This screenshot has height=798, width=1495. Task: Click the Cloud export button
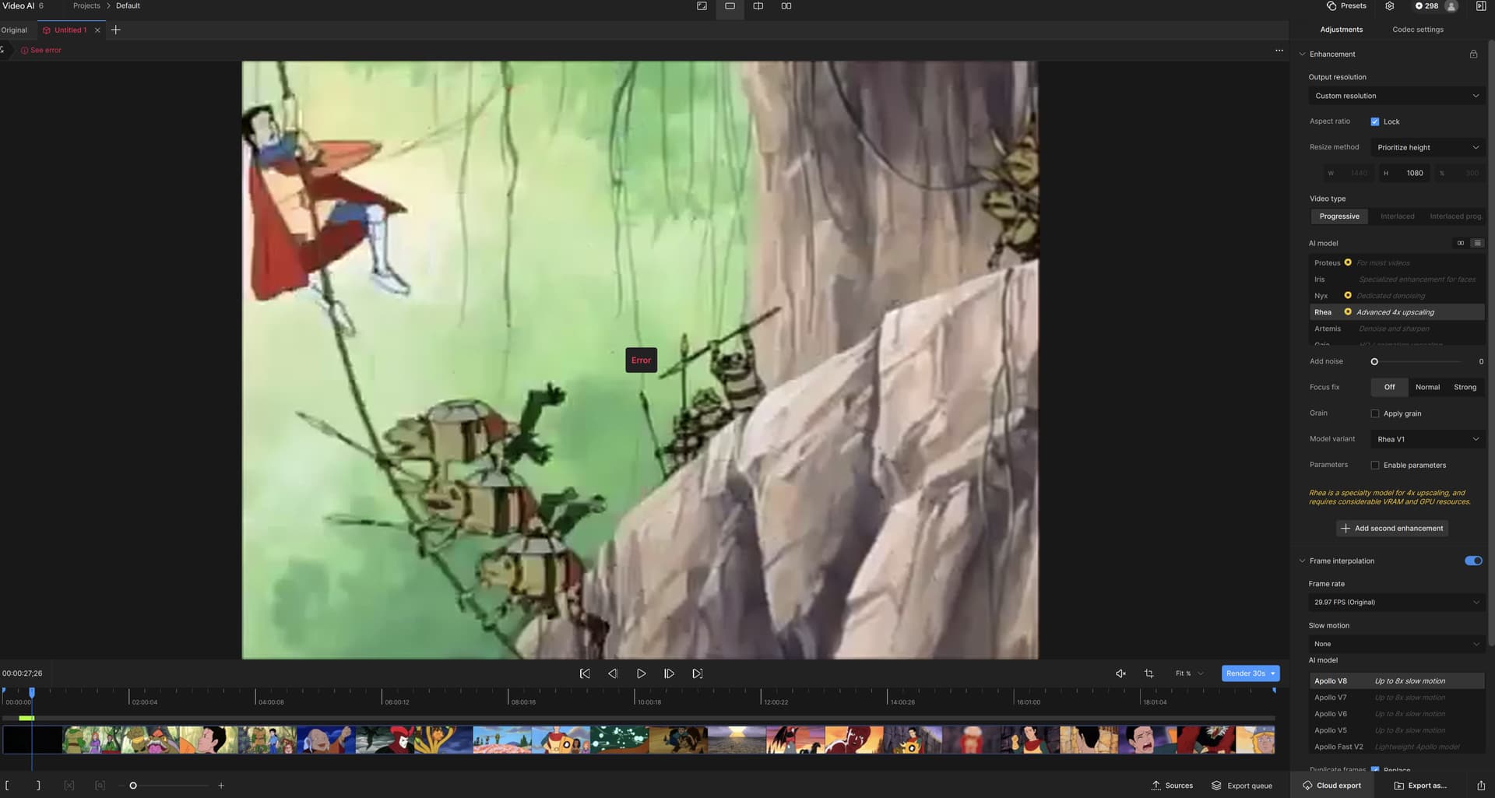coord(1331,786)
